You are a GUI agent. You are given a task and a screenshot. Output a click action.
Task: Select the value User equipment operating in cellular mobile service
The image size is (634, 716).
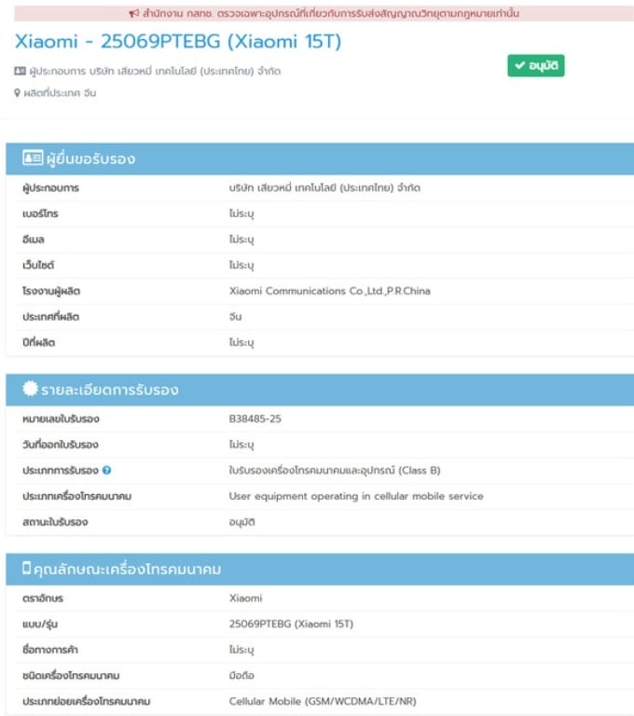[x=356, y=496]
